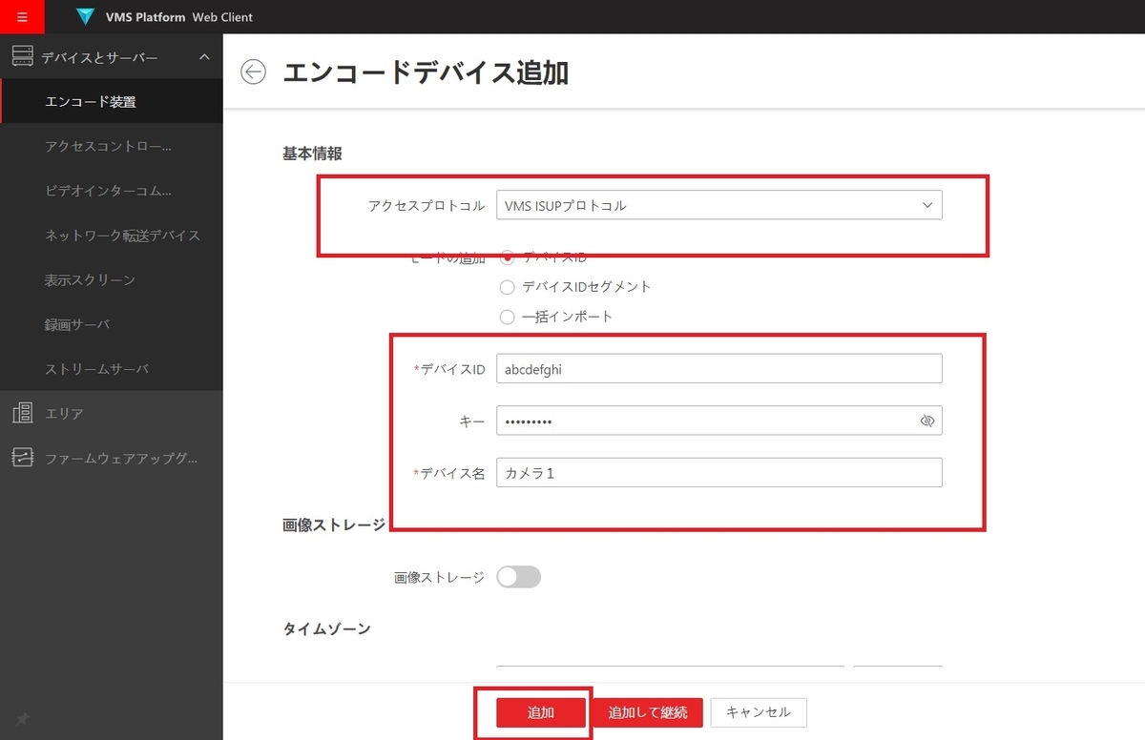Select the デバイスID radio button
Screen dimensions: 1145x740
(507, 257)
